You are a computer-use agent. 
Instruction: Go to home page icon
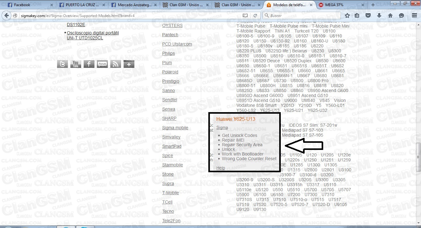click(x=390, y=15)
